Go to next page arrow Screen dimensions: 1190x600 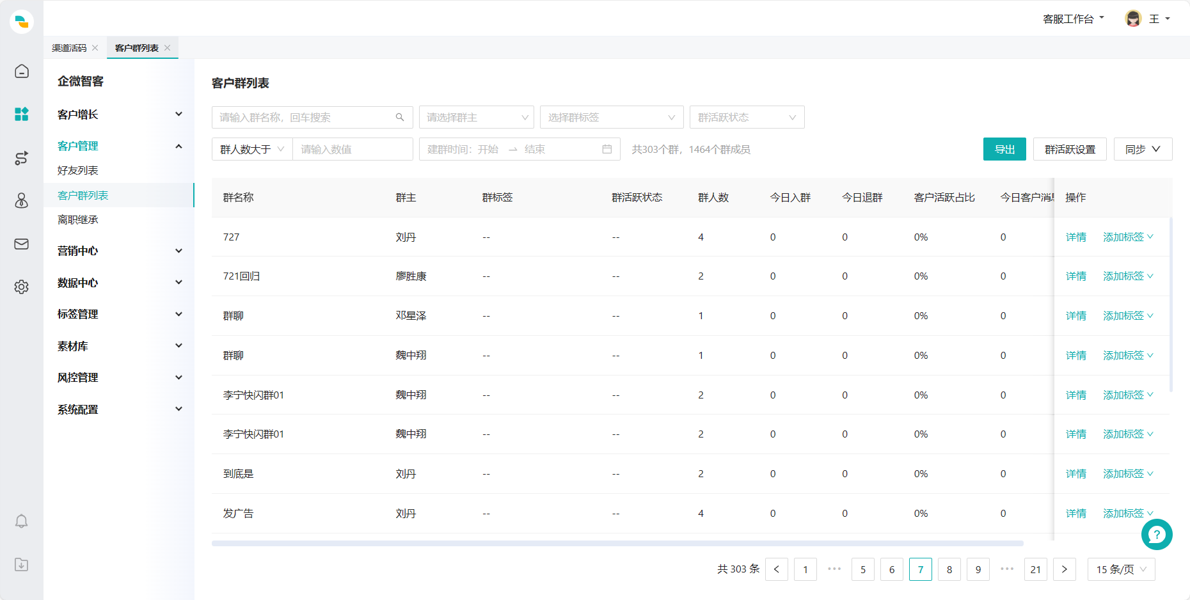[x=1065, y=569]
